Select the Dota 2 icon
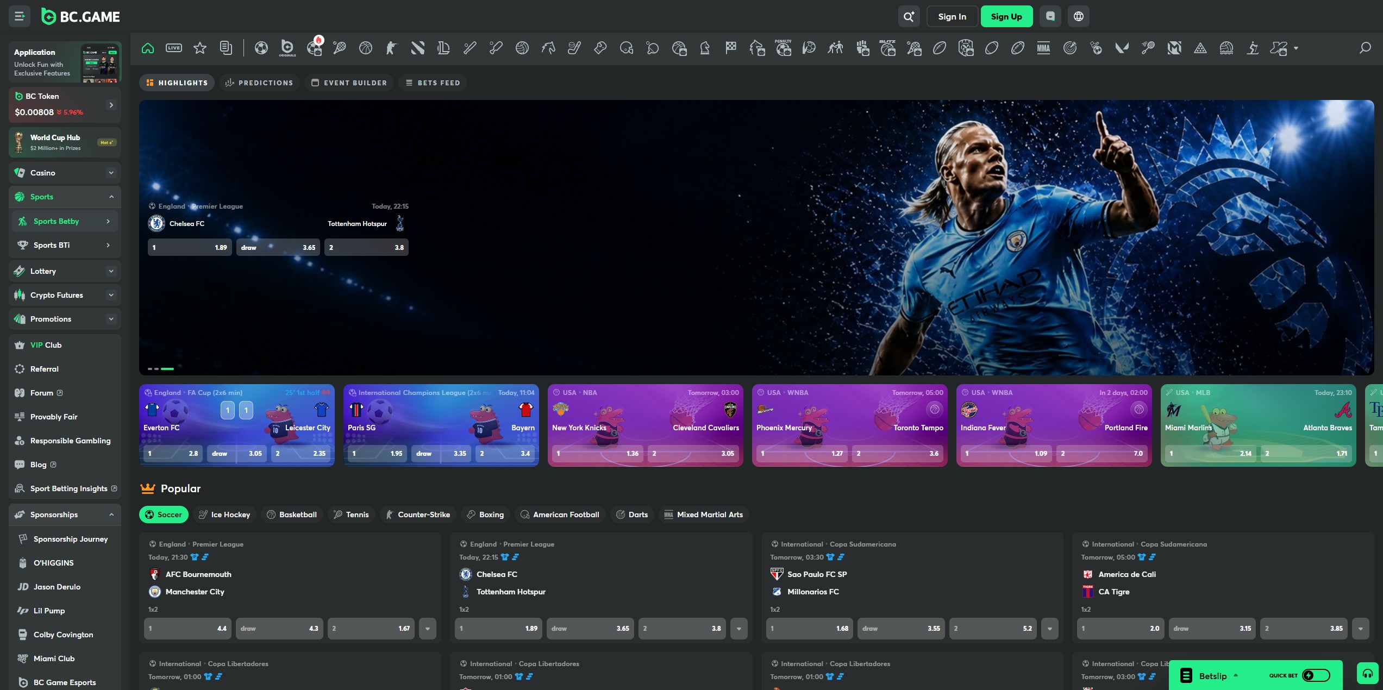 [x=418, y=48]
